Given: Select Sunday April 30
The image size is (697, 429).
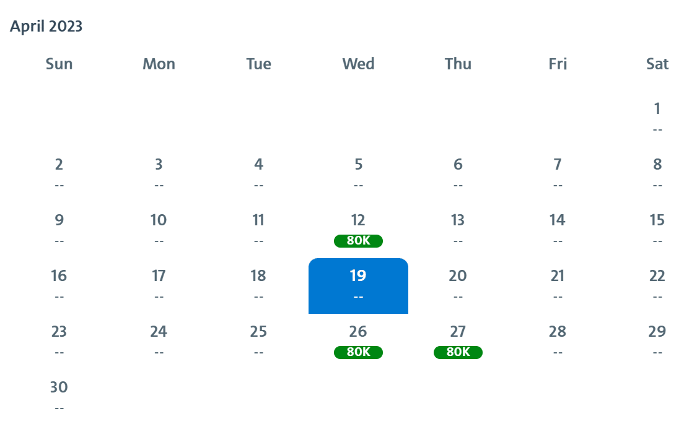Looking at the screenshot, I should pos(59,396).
